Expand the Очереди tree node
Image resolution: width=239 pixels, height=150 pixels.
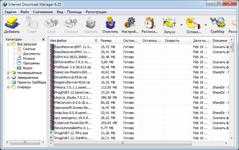[8, 87]
